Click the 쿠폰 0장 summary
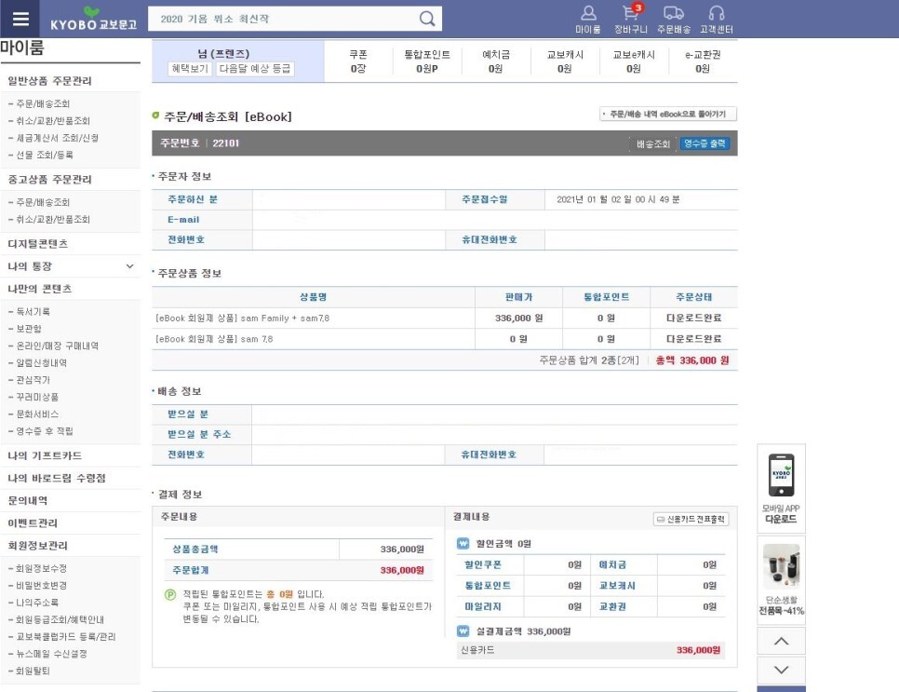The height and width of the screenshot is (692, 899). 358,61
